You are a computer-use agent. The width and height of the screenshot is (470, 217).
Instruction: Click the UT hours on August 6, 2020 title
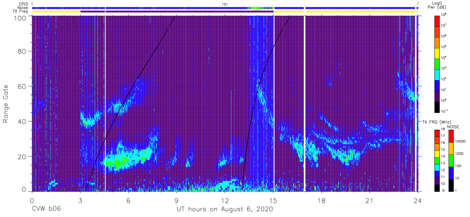(x=225, y=209)
